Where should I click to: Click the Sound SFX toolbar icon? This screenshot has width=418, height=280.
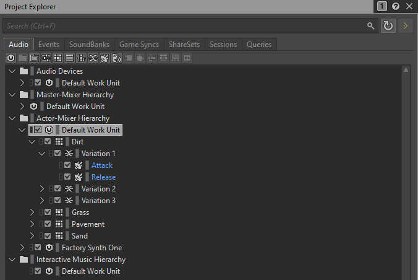pyautogui.click(x=105, y=58)
